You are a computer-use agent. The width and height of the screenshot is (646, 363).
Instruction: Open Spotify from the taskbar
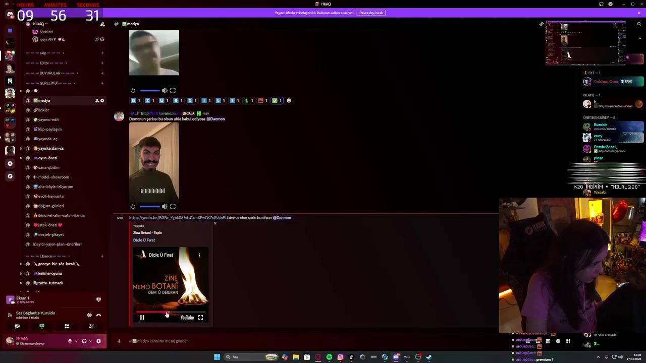[329, 357]
